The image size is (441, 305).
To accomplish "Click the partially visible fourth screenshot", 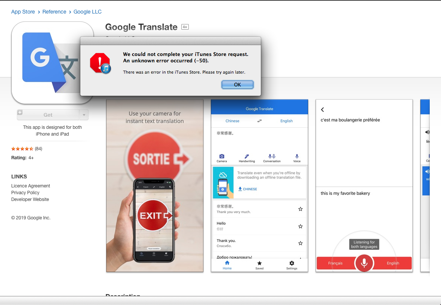I will click(425, 186).
